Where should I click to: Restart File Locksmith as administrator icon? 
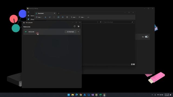78,26
